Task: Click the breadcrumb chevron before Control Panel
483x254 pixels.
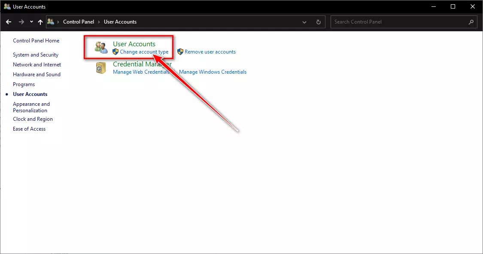Action: pos(58,22)
